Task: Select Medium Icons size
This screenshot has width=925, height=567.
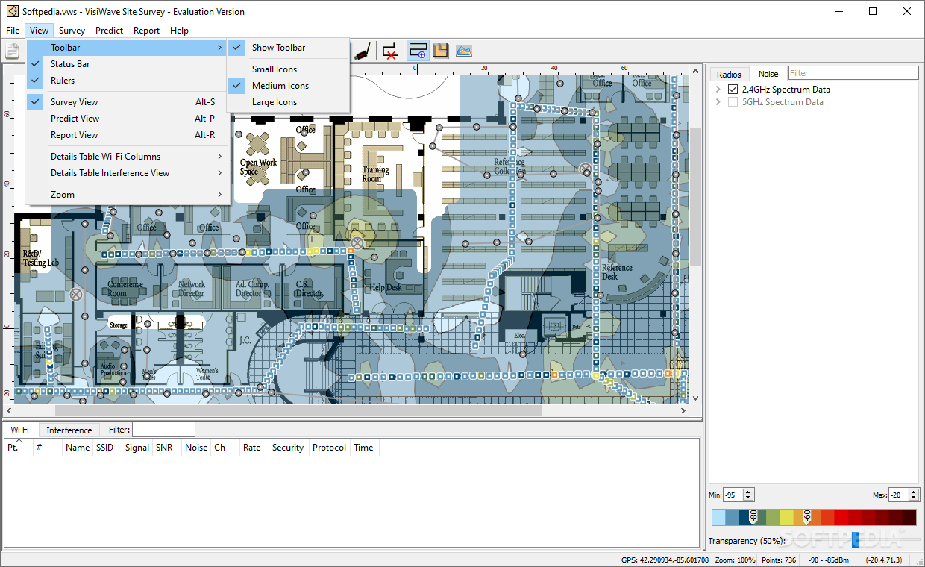Action: [288, 86]
